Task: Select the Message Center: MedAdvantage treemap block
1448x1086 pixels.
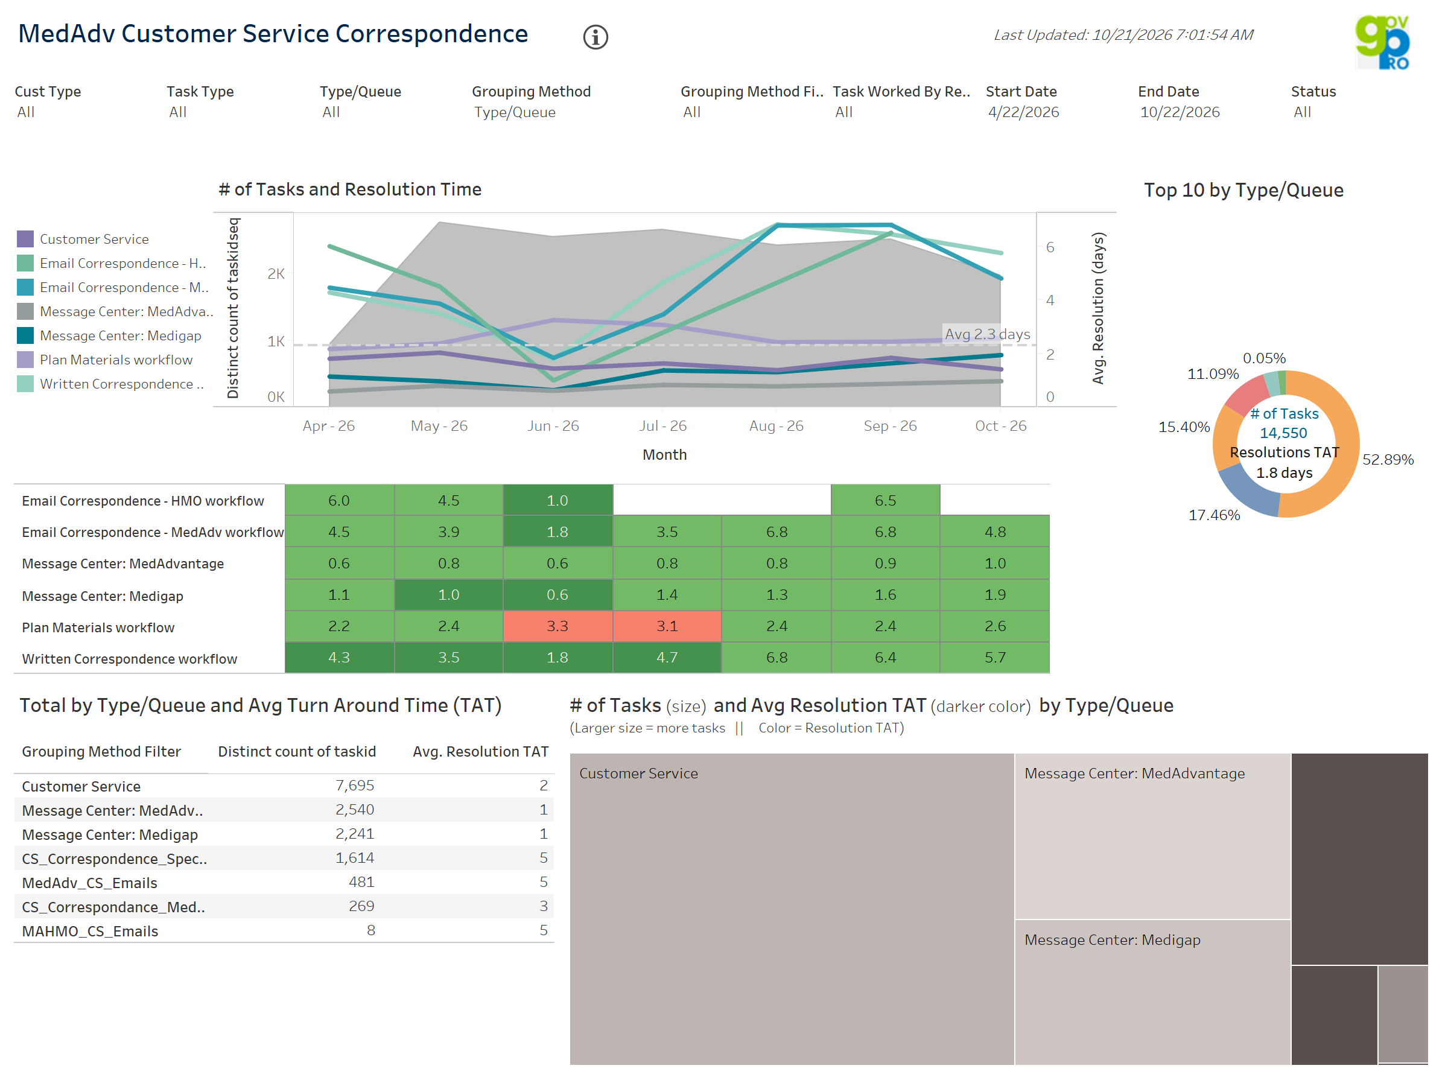Action: pos(1153,837)
